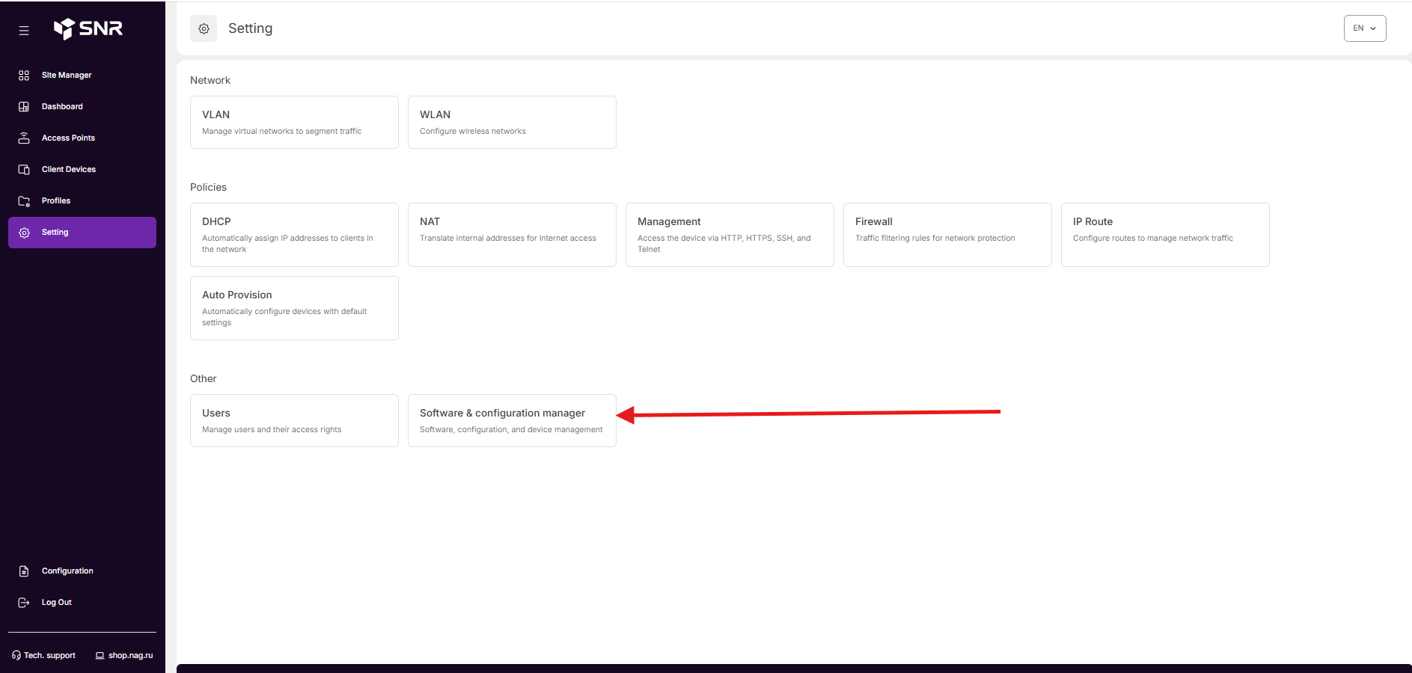
Task: Open the WLAN settings card
Action: pyautogui.click(x=512, y=122)
